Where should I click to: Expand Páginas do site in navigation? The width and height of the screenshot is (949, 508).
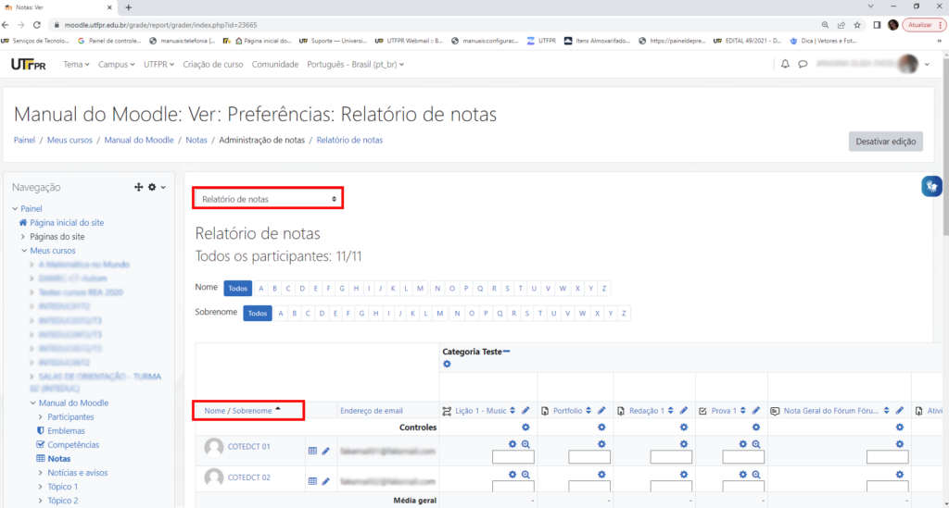23,237
